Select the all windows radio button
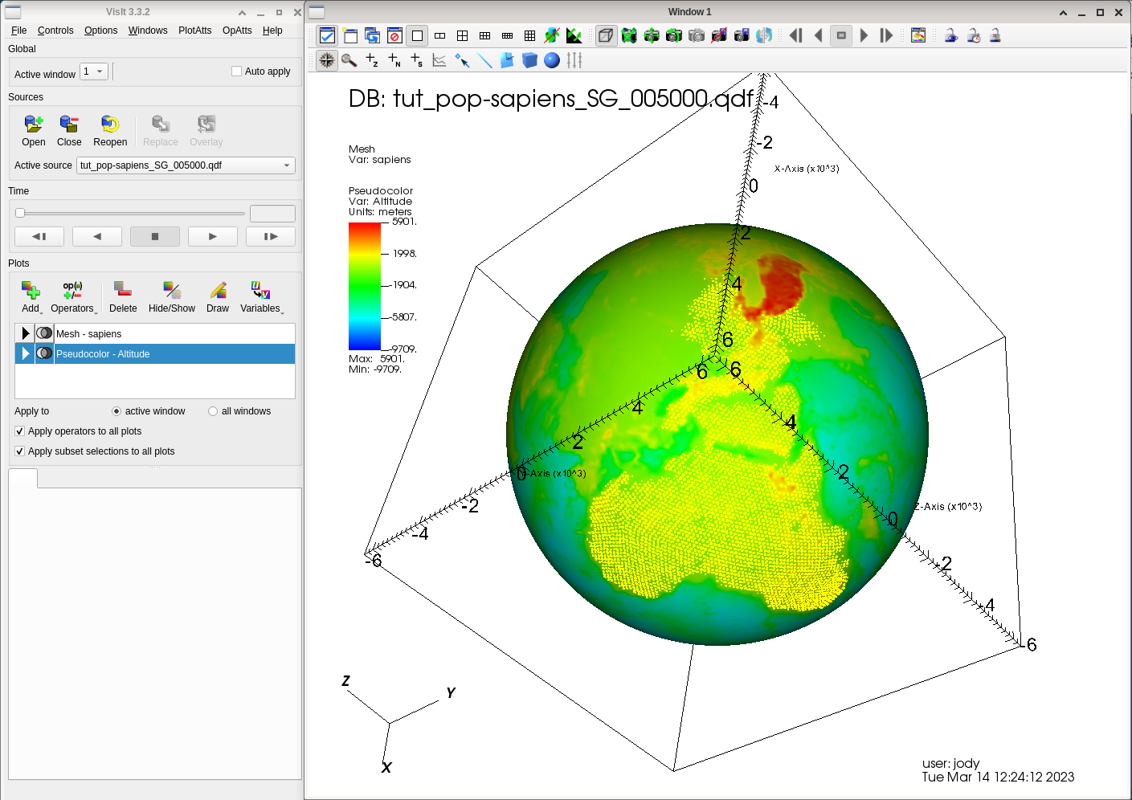The height and width of the screenshot is (800, 1132). coord(213,411)
